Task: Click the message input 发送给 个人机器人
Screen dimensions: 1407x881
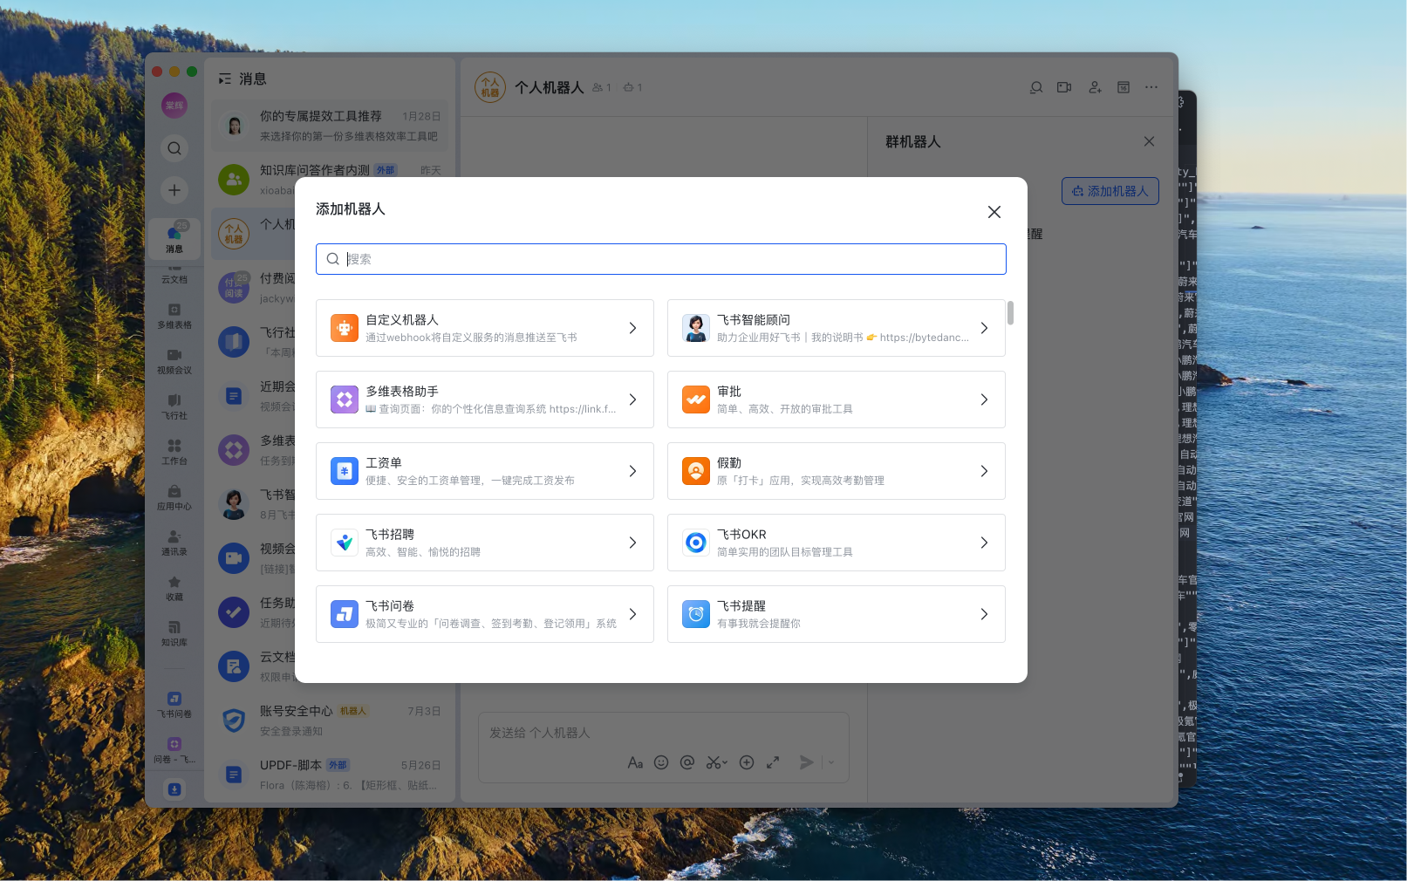Action: click(663, 733)
